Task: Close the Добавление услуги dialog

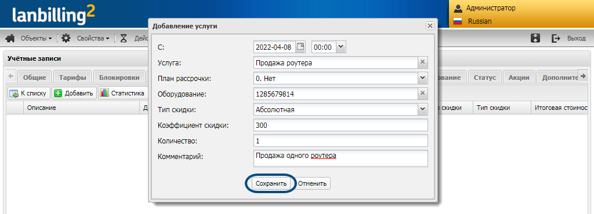Action: click(430, 25)
